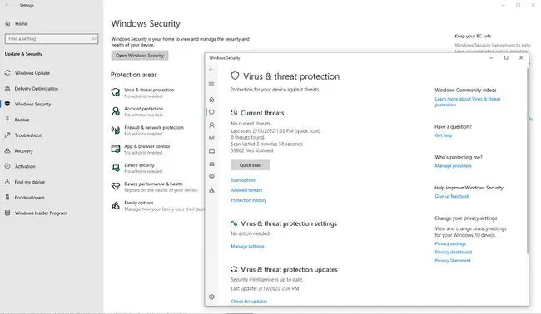Open the Protection history link
This screenshot has height=314, width=541.
pyautogui.click(x=248, y=200)
